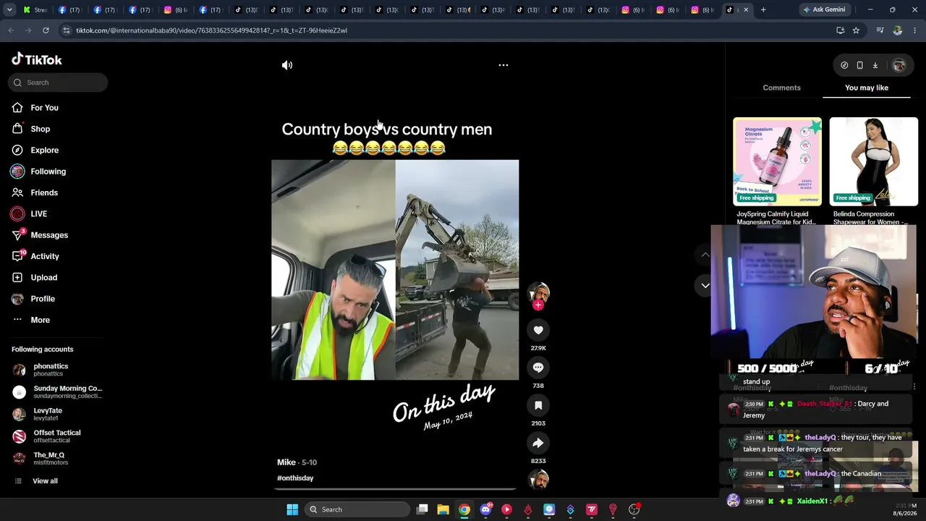Open OBS Studio from the taskbar
Image resolution: width=926 pixels, height=521 pixels.
point(634,509)
